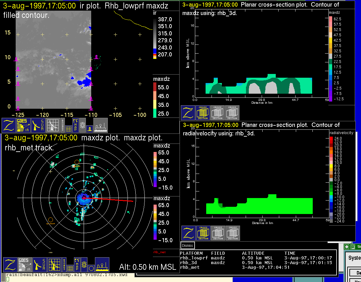Click third Cross Section icon in radial velocity plot

pos(233,233)
